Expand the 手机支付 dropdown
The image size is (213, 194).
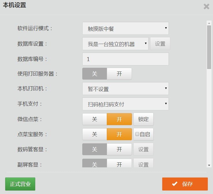125,104
